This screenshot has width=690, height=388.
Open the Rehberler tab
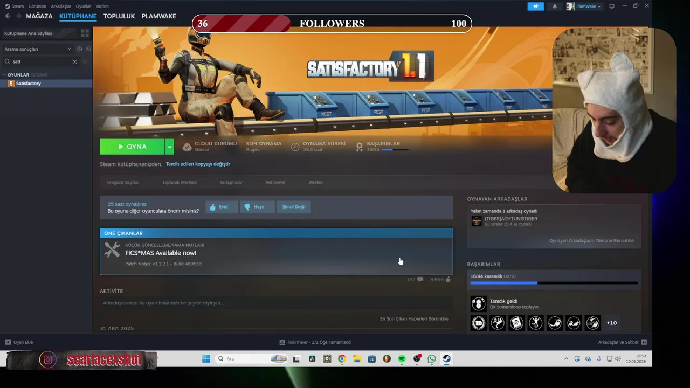click(275, 182)
